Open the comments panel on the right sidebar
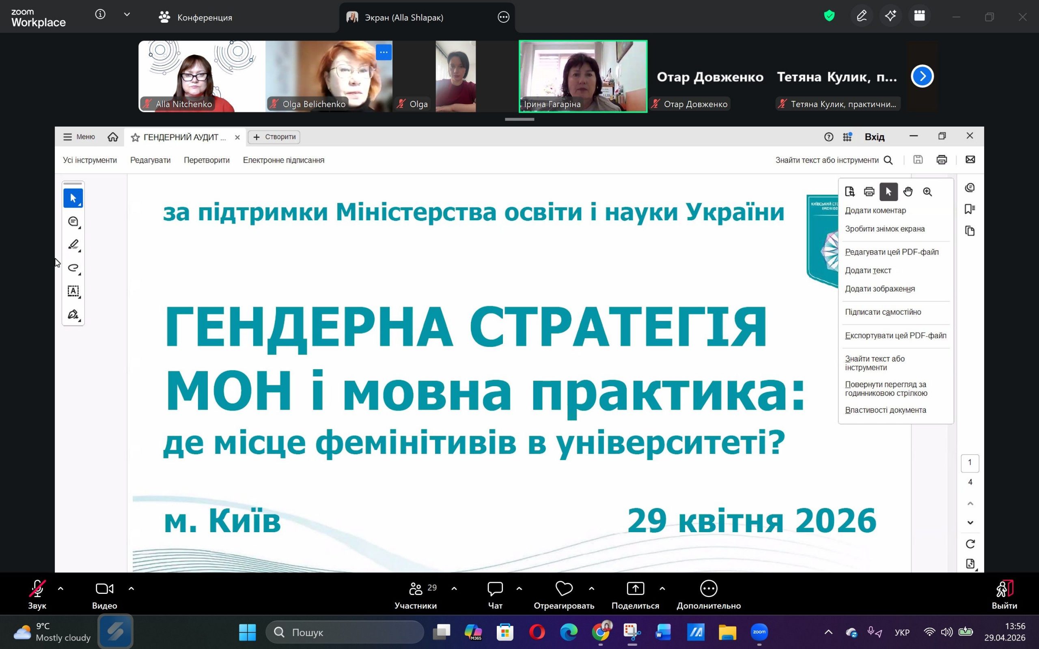 coord(970,187)
